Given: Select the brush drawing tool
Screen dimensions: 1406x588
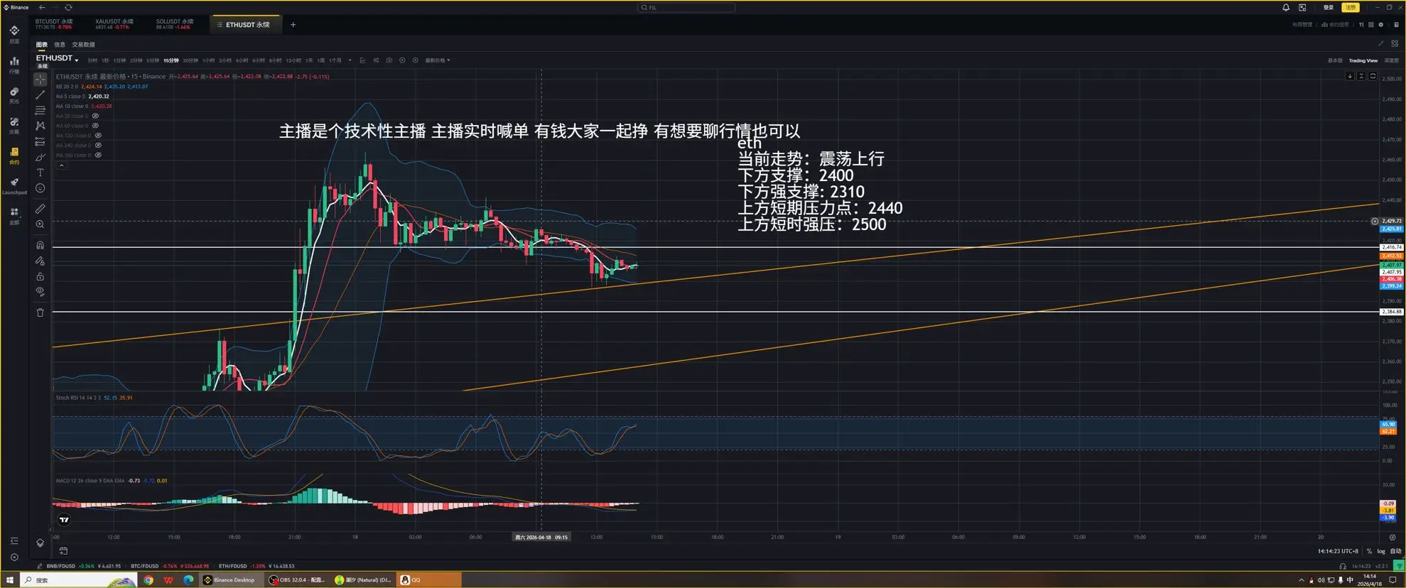Looking at the screenshot, I should coord(40,157).
